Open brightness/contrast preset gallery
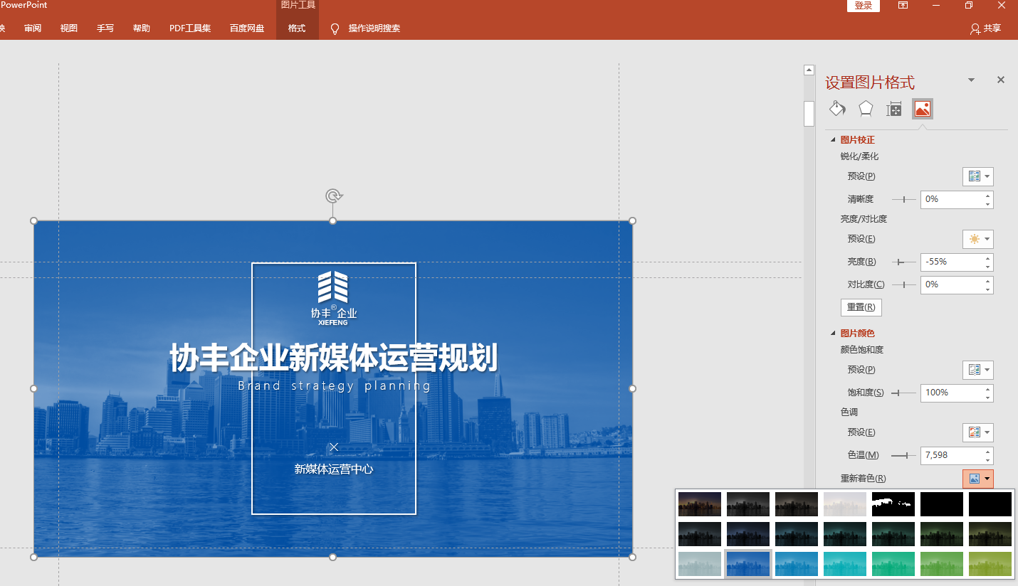Image resolution: width=1018 pixels, height=586 pixels. (978, 239)
